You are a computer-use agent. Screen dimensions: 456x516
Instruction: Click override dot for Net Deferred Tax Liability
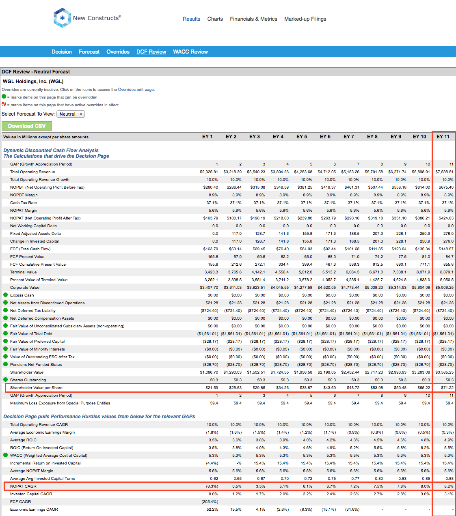pos(6,310)
